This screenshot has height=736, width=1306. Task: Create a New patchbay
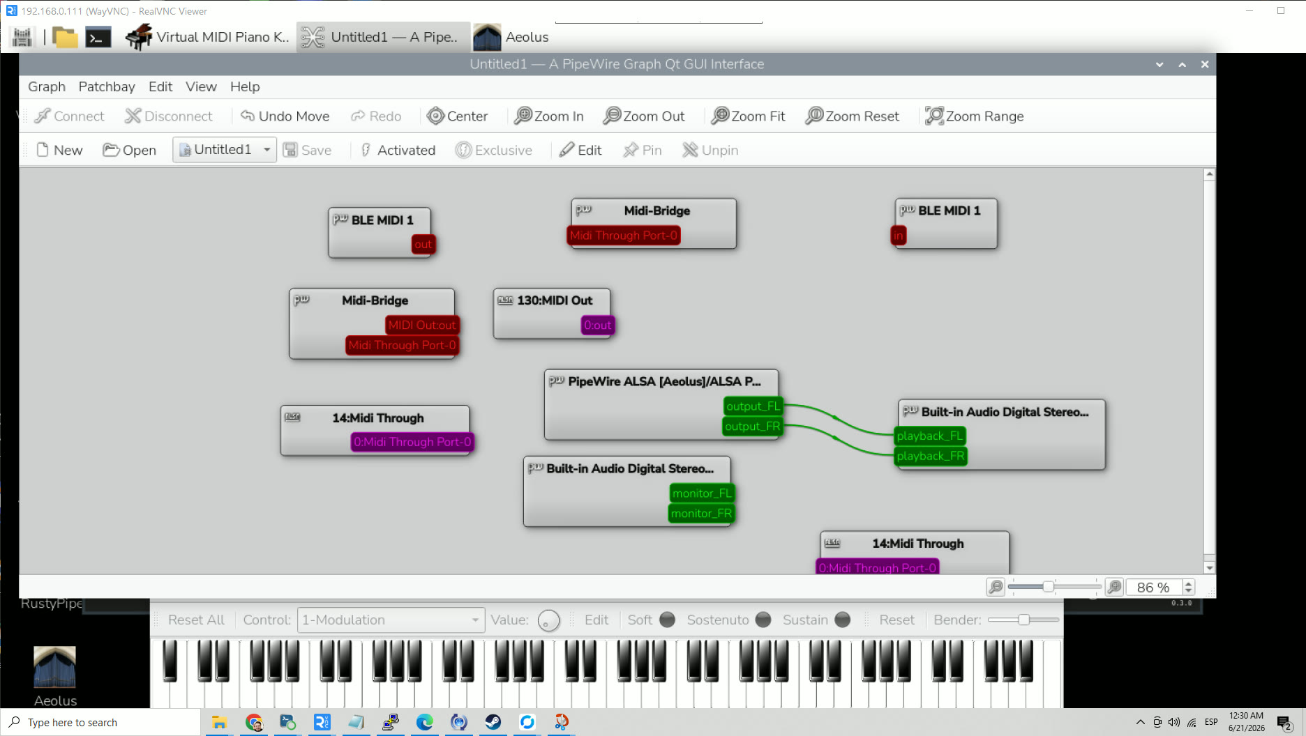(x=59, y=150)
